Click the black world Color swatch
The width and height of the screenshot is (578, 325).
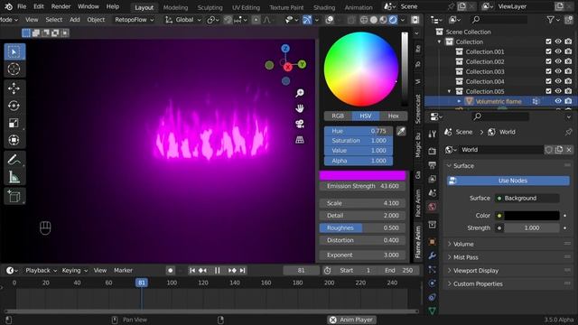click(x=532, y=216)
